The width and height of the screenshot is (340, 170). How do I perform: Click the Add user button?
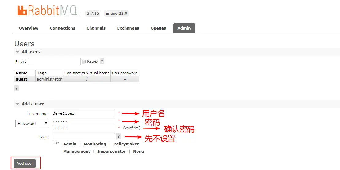[25, 163]
